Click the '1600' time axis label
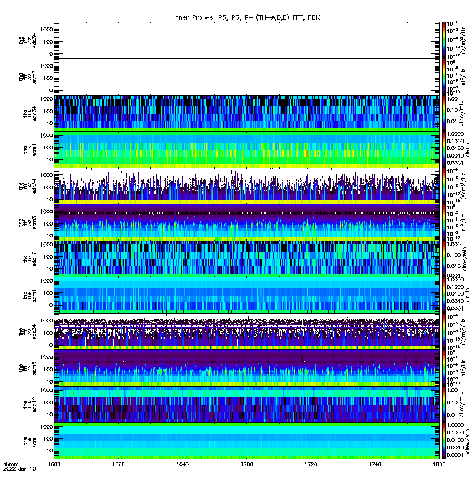This screenshot has height=500, width=469. click(x=54, y=464)
